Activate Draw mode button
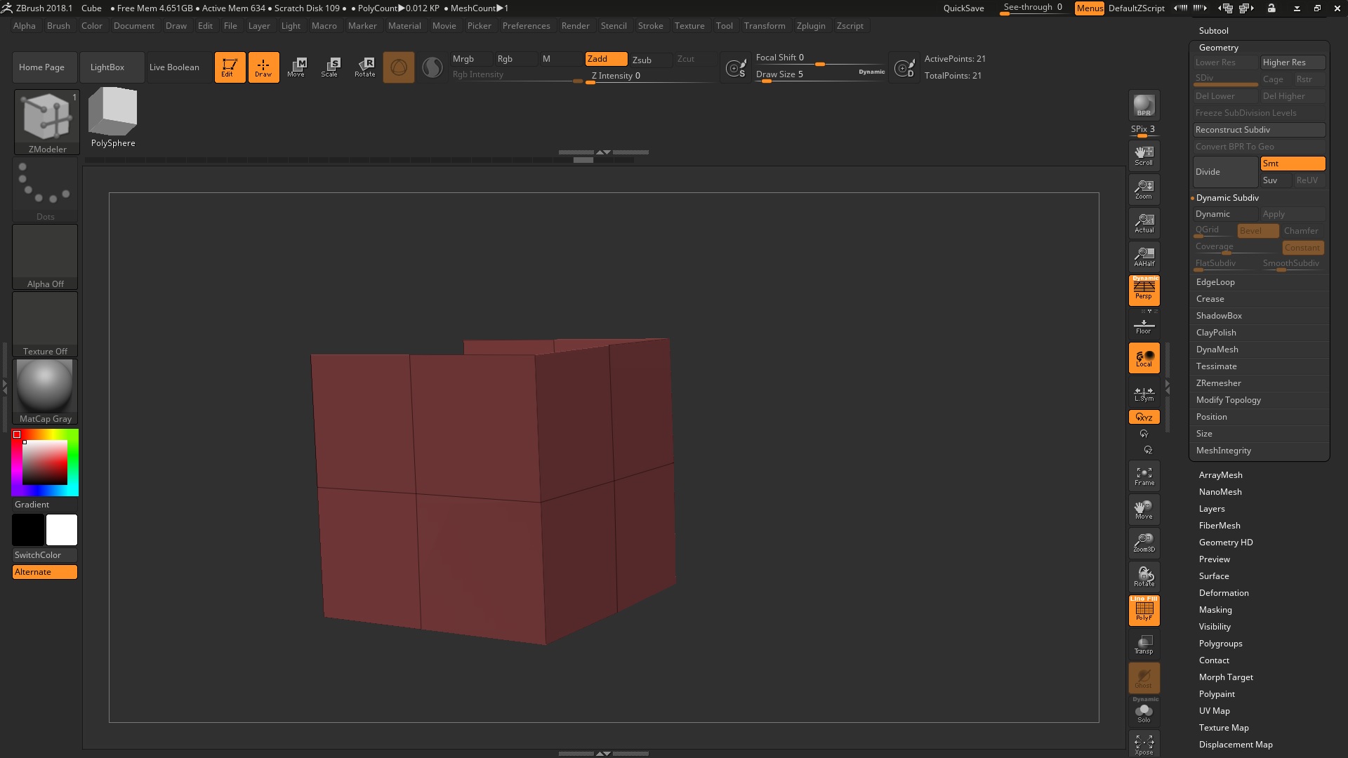 (x=264, y=67)
